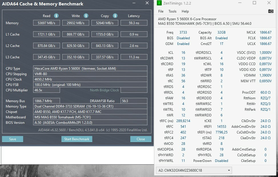Click the Freq value 3733 in ZenTimings
278x177 pixels.
click(183, 32)
